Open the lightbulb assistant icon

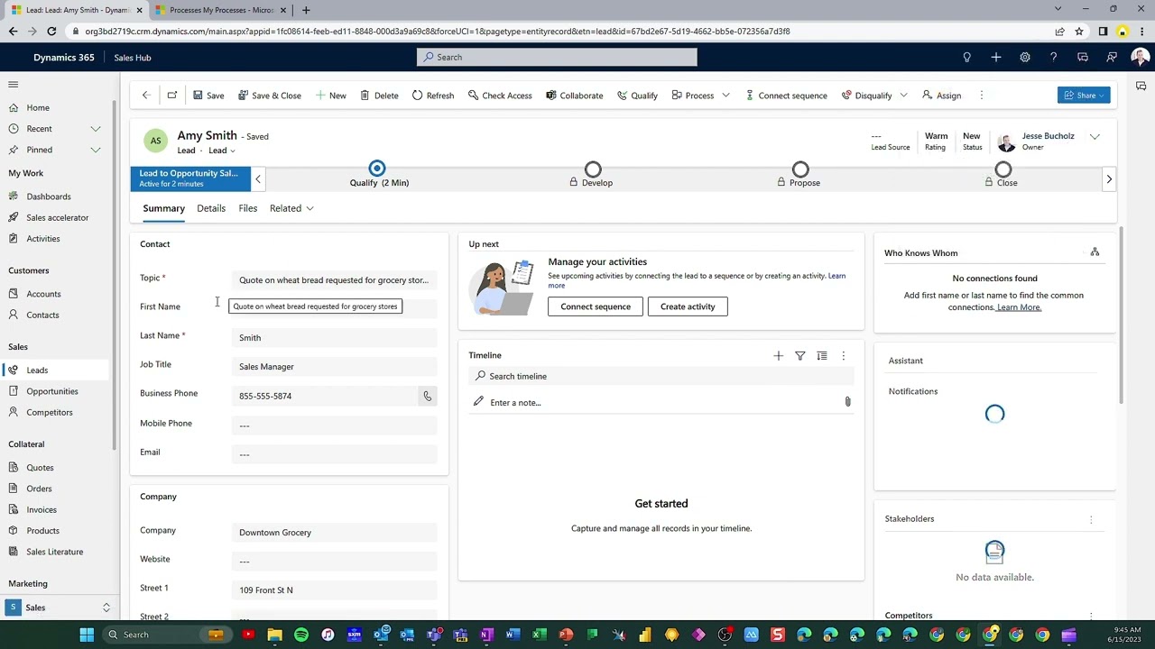click(x=966, y=57)
